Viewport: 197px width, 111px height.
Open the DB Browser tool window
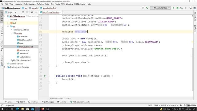coord(2,61)
